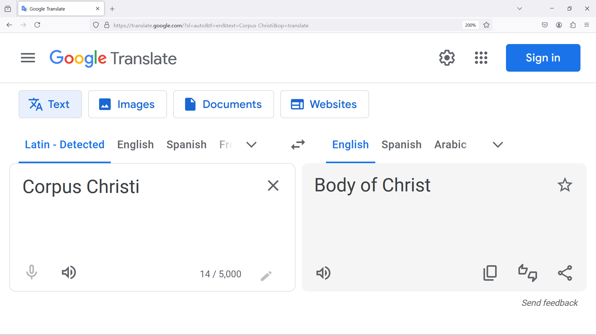
Task: Open the Google apps grid
Action: [x=481, y=58]
